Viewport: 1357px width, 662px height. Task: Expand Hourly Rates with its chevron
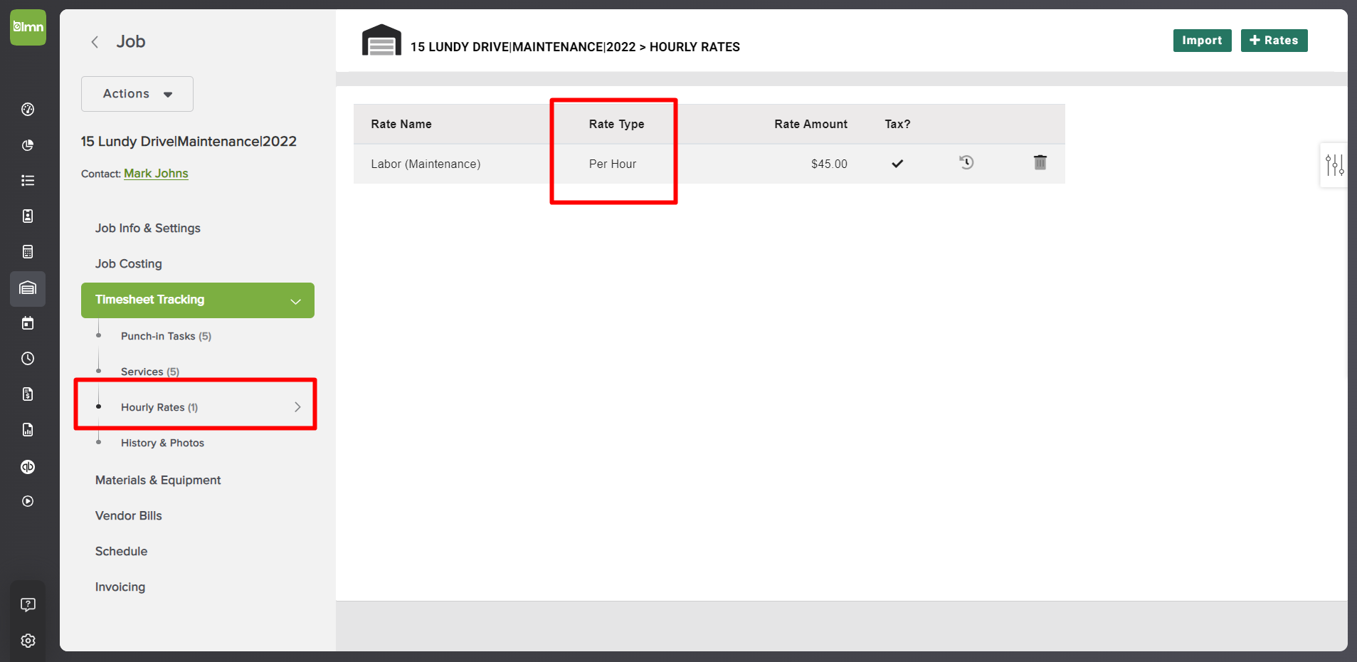click(297, 406)
